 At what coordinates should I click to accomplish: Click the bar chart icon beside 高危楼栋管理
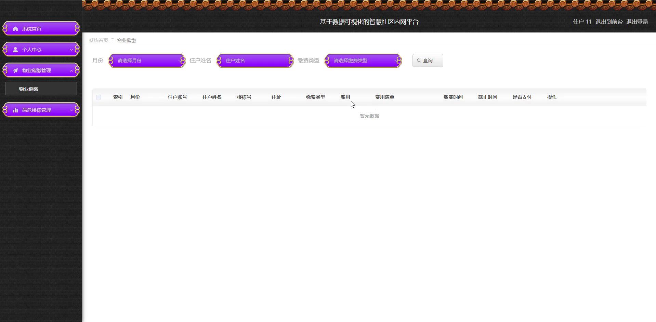pos(15,110)
